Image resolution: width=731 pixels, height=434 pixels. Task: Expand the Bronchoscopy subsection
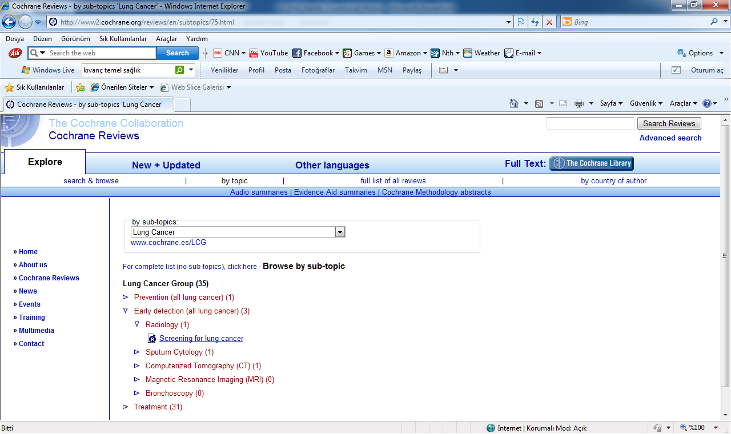click(137, 393)
